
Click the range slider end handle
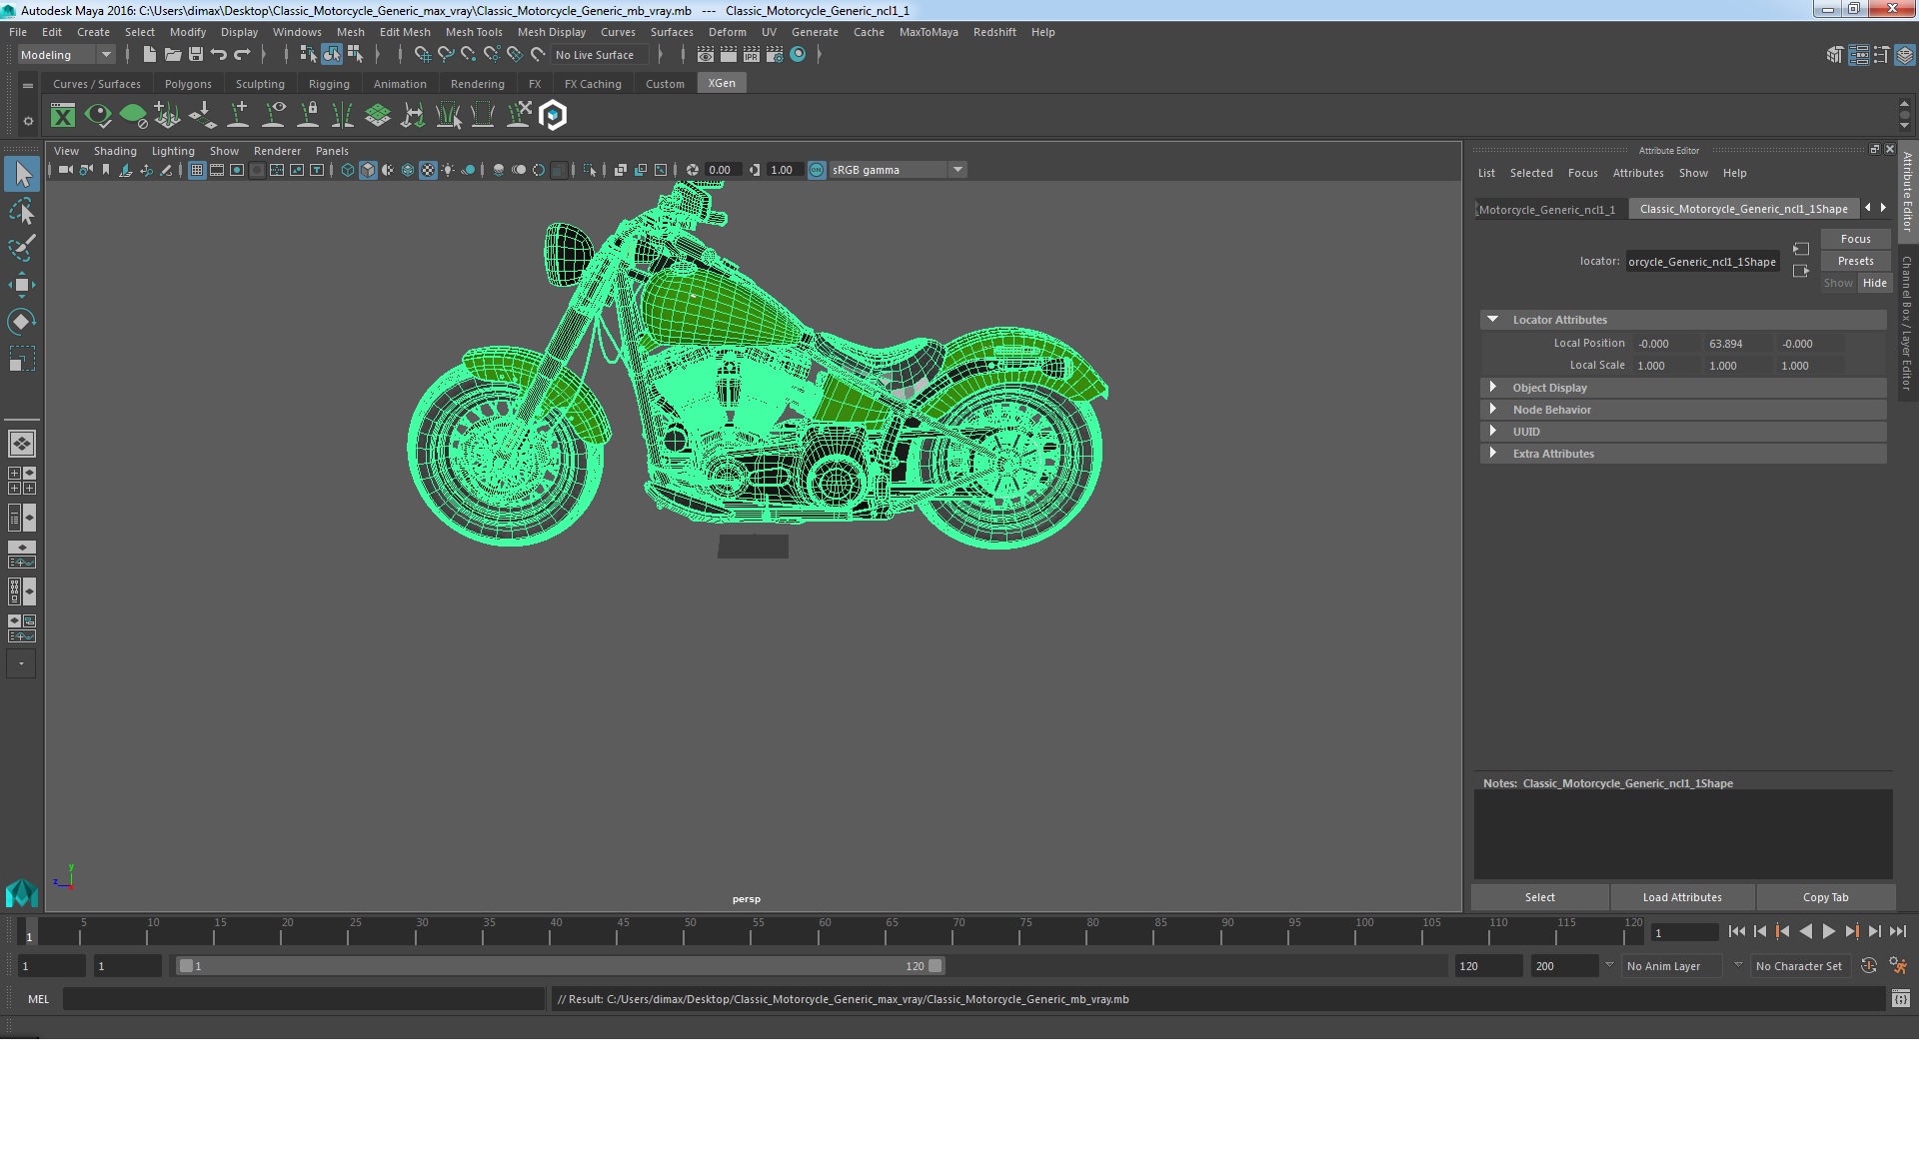[935, 966]
